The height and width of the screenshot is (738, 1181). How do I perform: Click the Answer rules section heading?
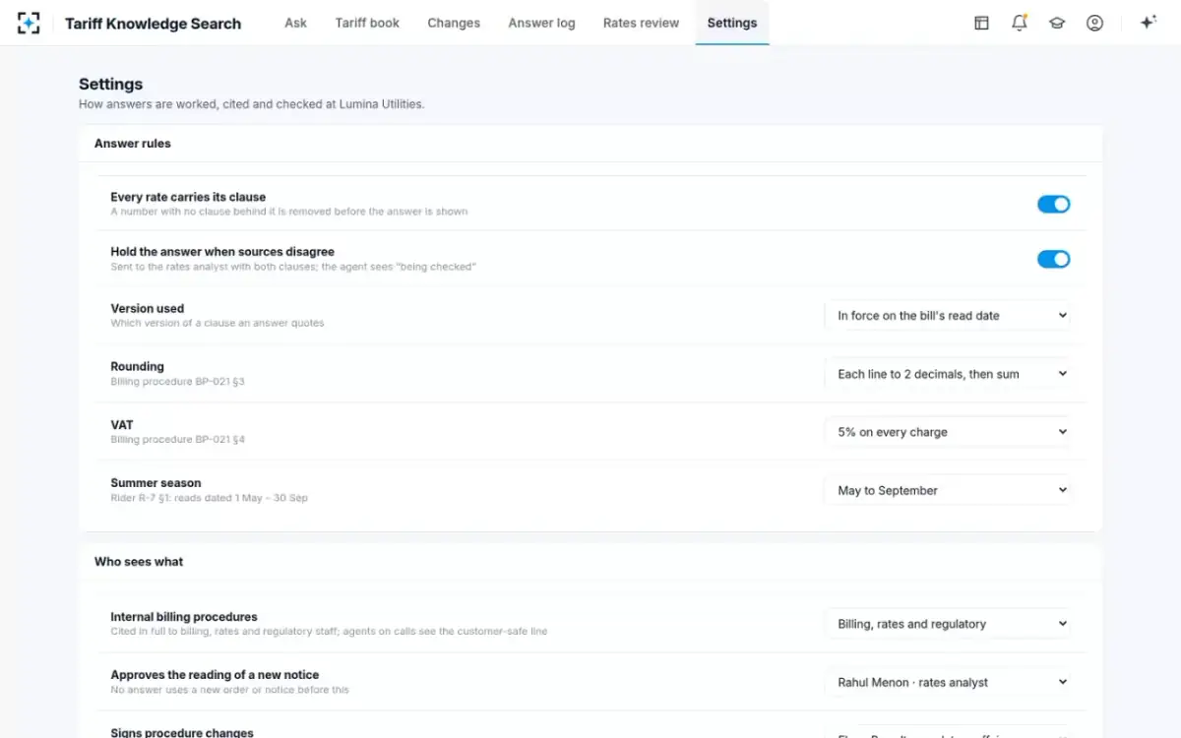coord(133,144)
